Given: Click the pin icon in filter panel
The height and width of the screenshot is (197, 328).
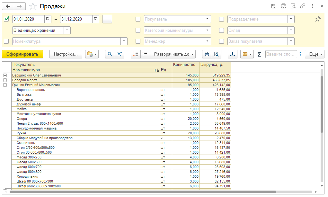Looking at the screenshot, I should click(318, 19).
